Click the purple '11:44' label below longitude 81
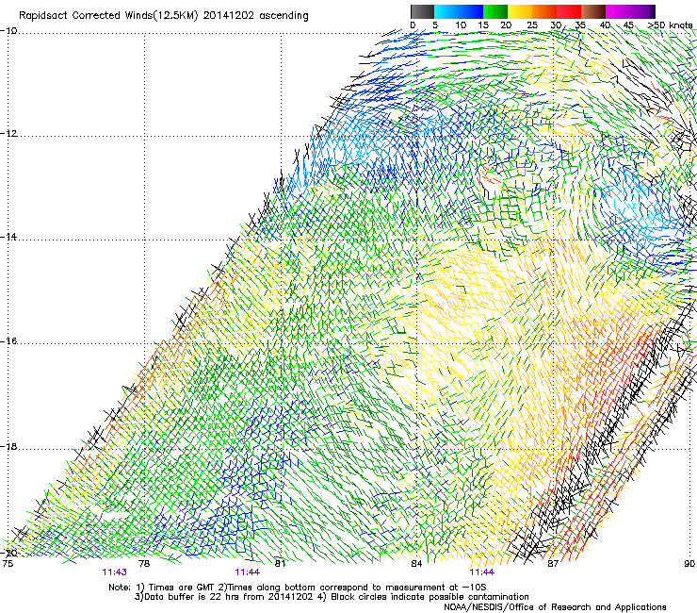This screenshot has height=613, width=697. (x=247, y=572)
